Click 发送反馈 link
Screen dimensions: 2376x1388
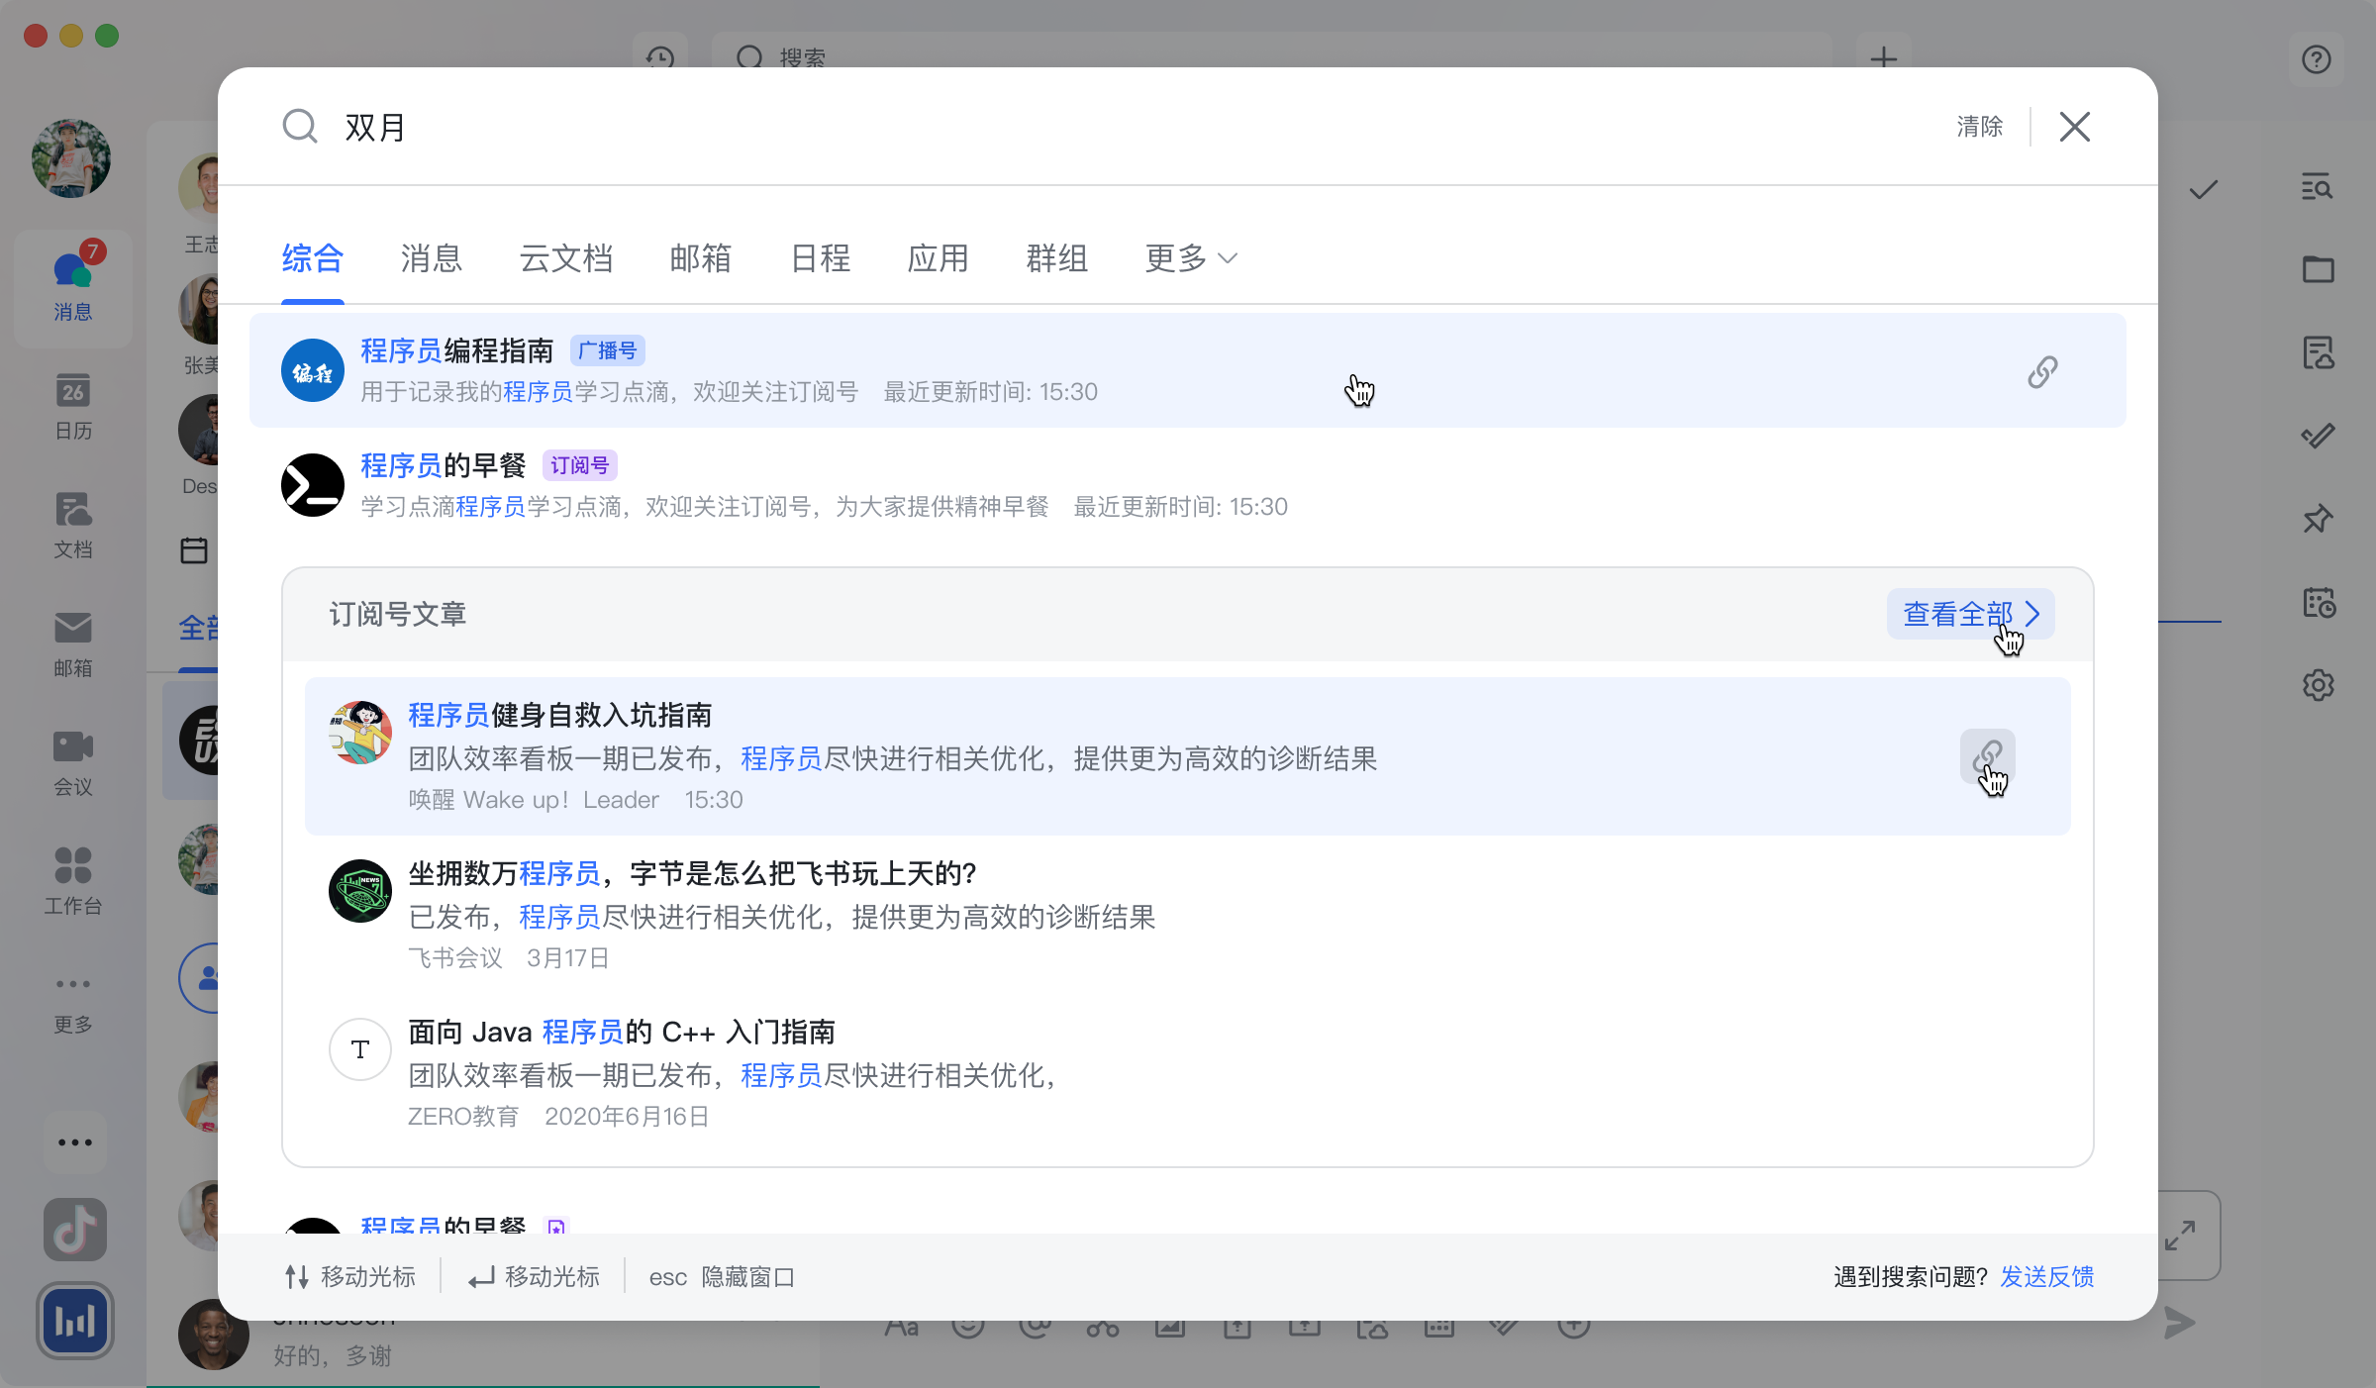point(2047,1277)
